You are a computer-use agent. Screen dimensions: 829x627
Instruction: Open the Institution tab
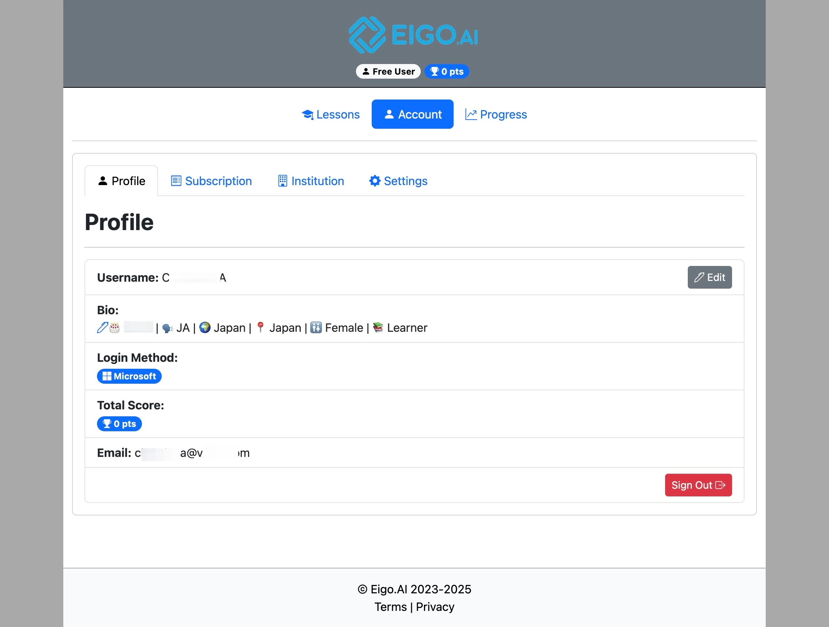(311, 181)
